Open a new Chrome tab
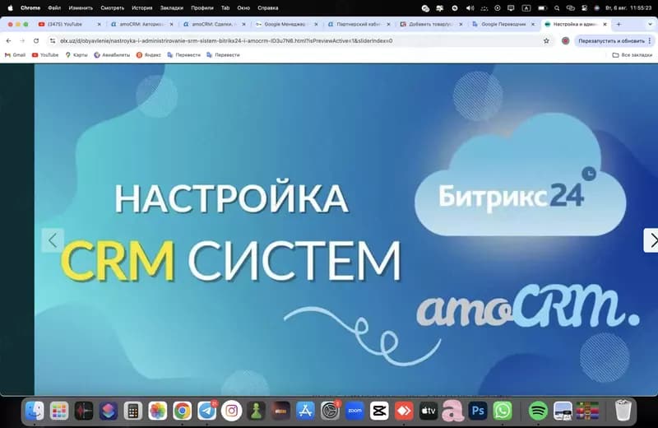 pyautogui.click(x=619, y=25)
